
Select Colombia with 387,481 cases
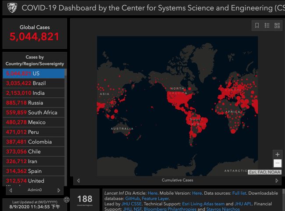click(x=34, y=142)
